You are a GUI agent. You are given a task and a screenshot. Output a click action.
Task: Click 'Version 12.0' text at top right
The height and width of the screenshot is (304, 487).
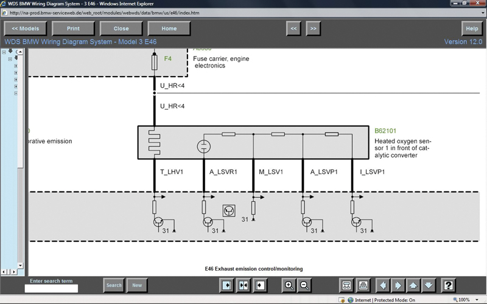pos(463,42)
